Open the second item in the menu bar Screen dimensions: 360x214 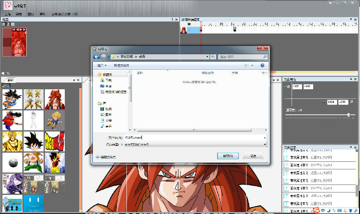pyautogui.click(x=19, y=14)
